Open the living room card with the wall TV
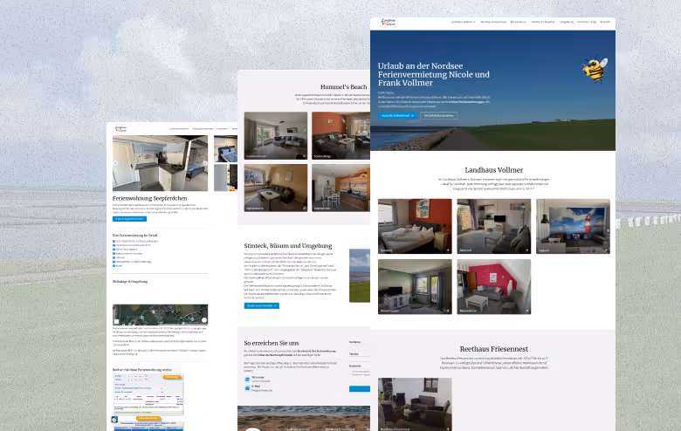 click(x=494, y=226)
